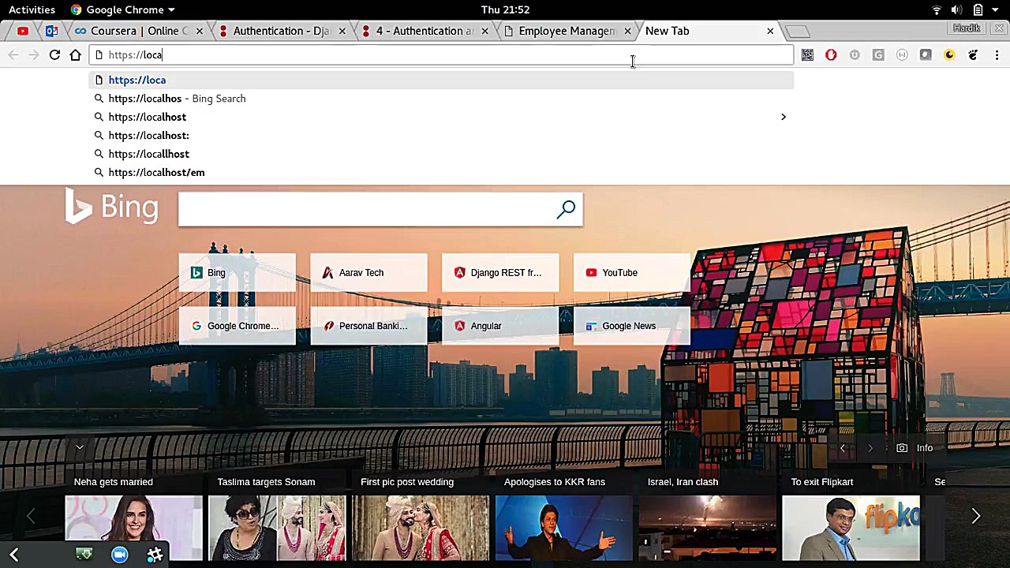Open the To exit Flipkart thumbnail
Screen dimensions: 1010x568
click(x=851, y=527)
